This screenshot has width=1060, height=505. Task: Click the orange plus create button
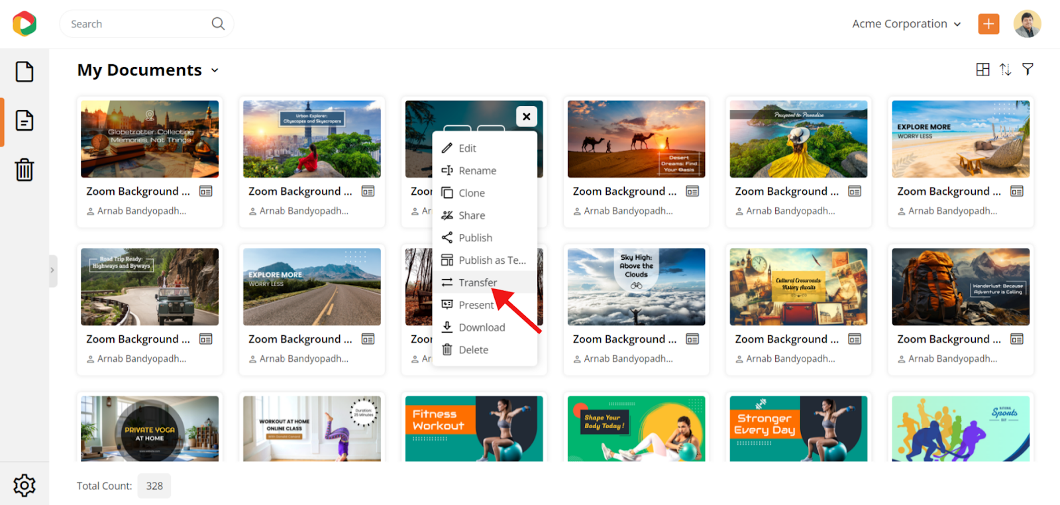[988, 24]
